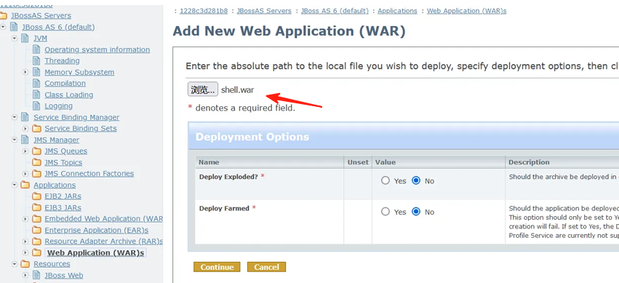Select Web Application (WAR)s in the tree

point(95,252)
